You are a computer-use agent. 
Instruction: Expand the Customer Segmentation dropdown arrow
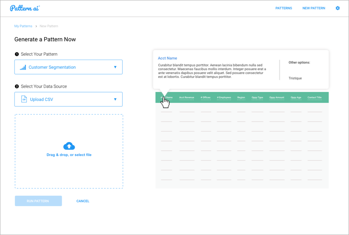(115, 67)
